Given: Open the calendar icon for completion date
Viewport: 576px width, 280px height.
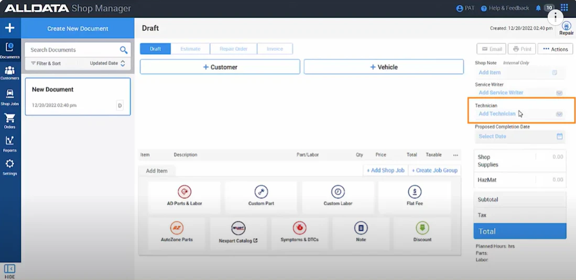Looking at the screenshot, I should 559,137.
